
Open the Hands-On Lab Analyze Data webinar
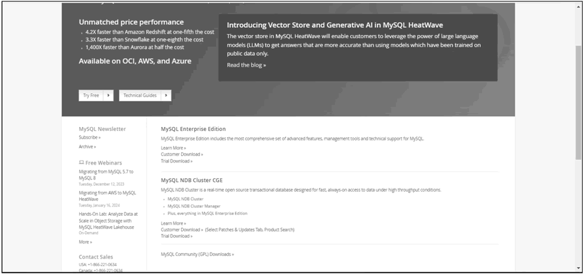pyautogui.click(x=108, y=220)
